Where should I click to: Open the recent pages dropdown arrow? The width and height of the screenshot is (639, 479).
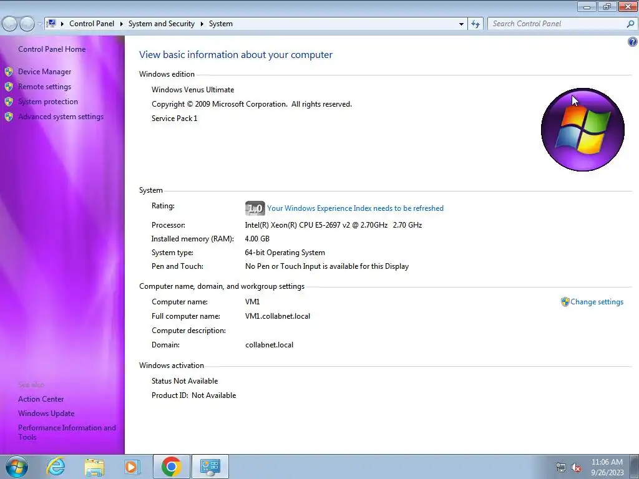click(39, 24)
